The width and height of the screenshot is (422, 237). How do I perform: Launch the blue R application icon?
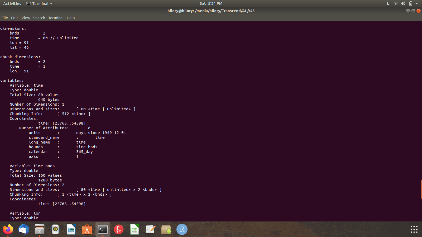(x=182, y=229)
